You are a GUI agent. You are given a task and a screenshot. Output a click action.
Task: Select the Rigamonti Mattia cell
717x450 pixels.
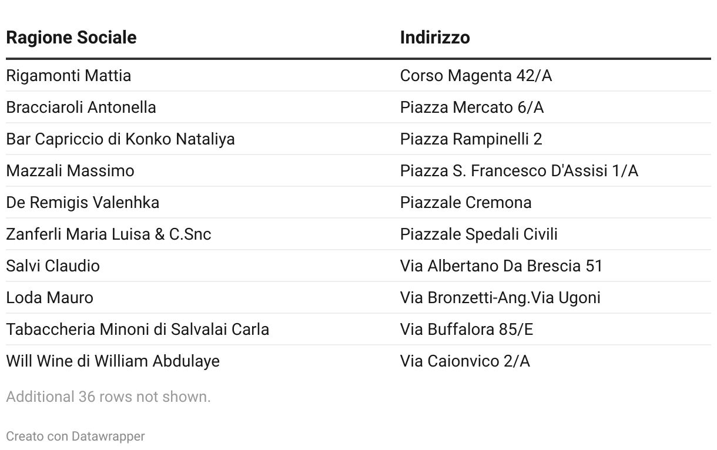pos(69,76)
